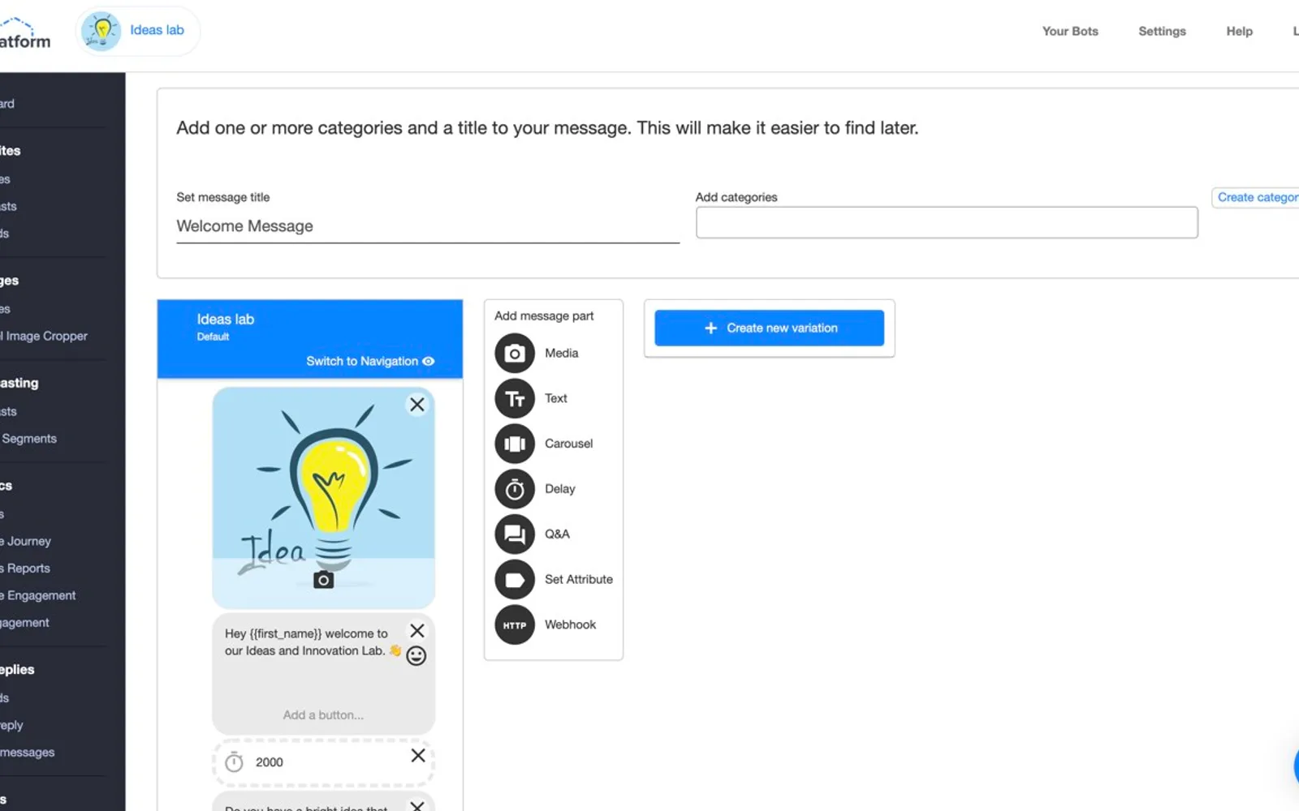
Task: Add a Q&A message part
Action: [x=515, y=534]
